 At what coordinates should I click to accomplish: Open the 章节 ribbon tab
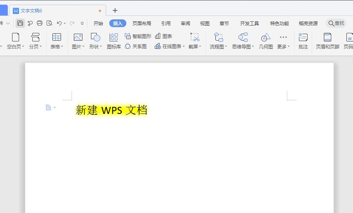(x=224, y=23)
